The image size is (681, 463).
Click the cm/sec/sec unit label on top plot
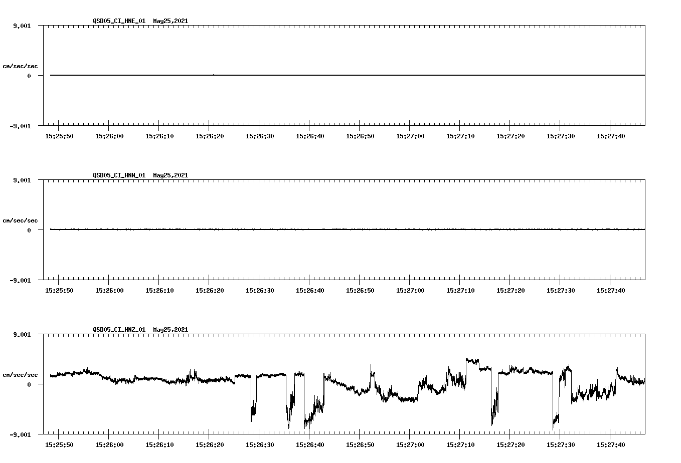click(x=21, y=66)
